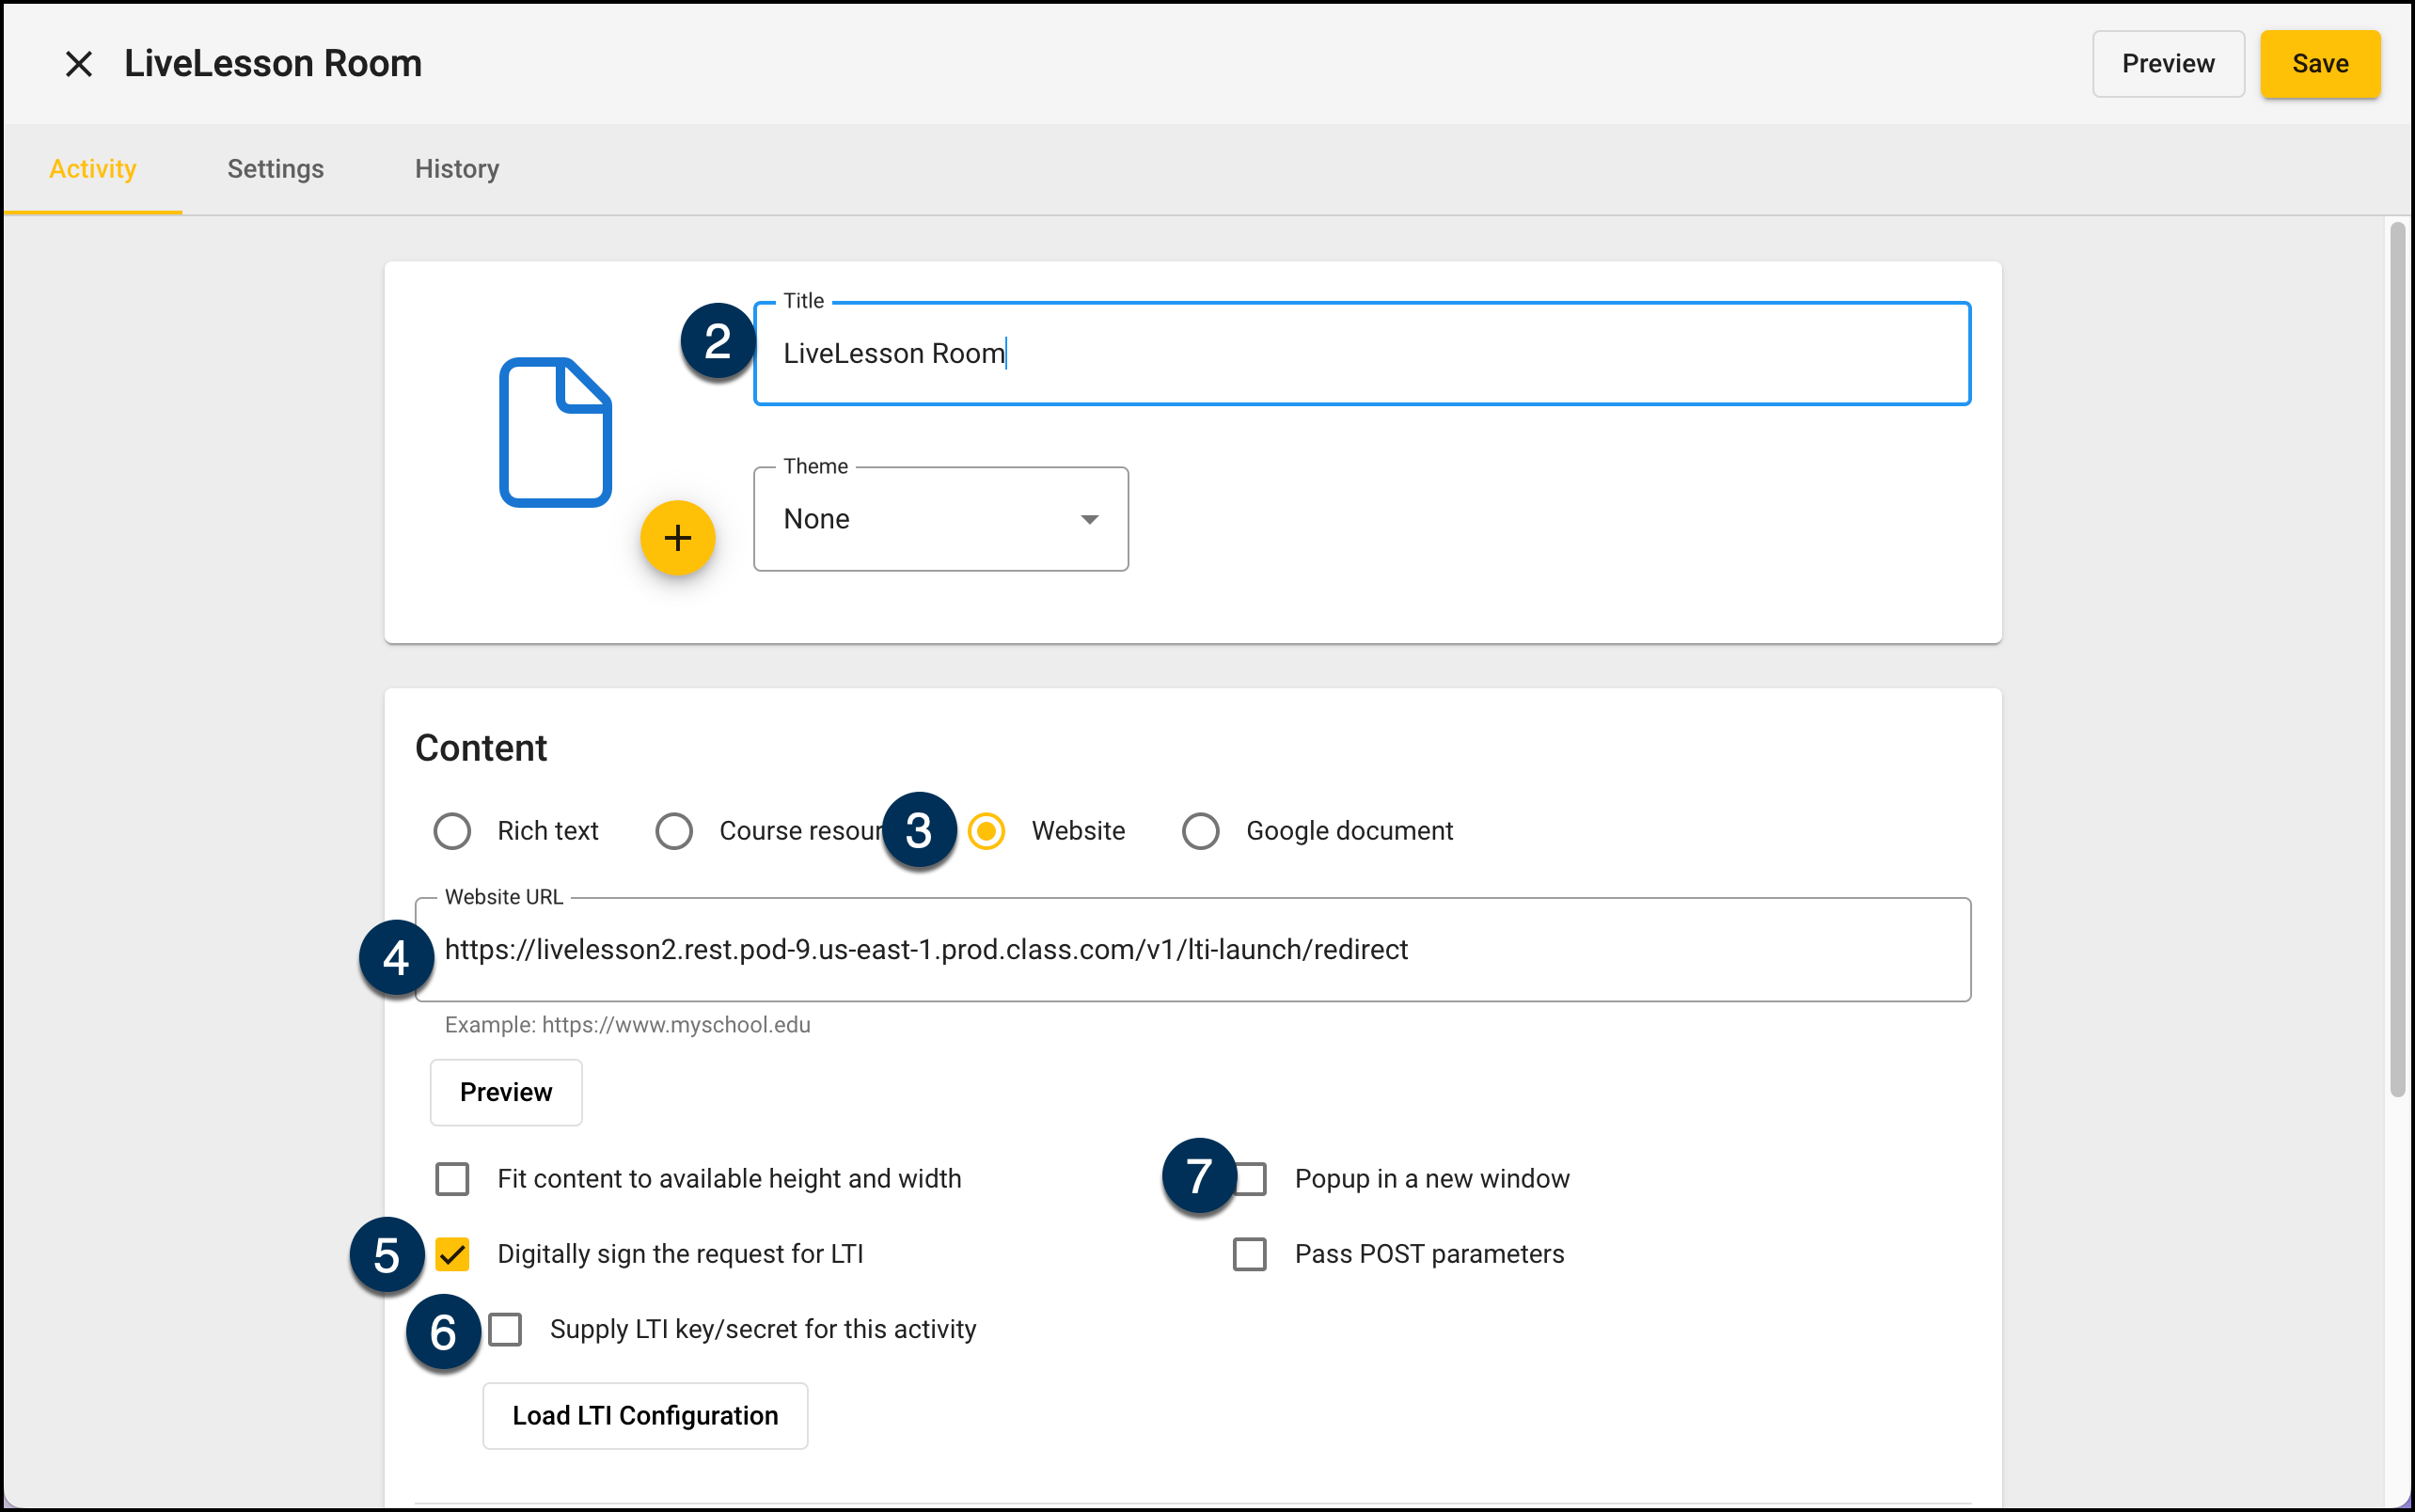This screenshot has width=2415, height=1512.
Task: Tick Supply LTI key/secret for this activity
Action: (x=505, y=1329)
